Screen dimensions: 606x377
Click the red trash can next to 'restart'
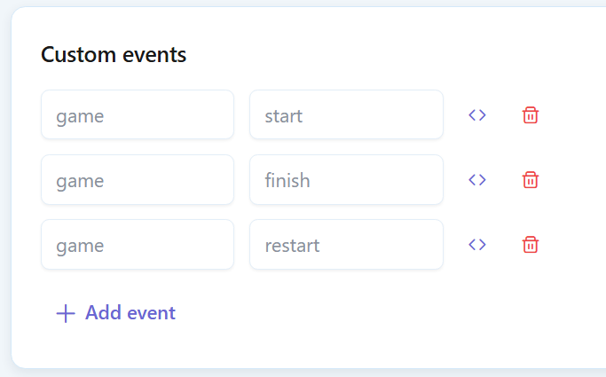click(531, 245)
